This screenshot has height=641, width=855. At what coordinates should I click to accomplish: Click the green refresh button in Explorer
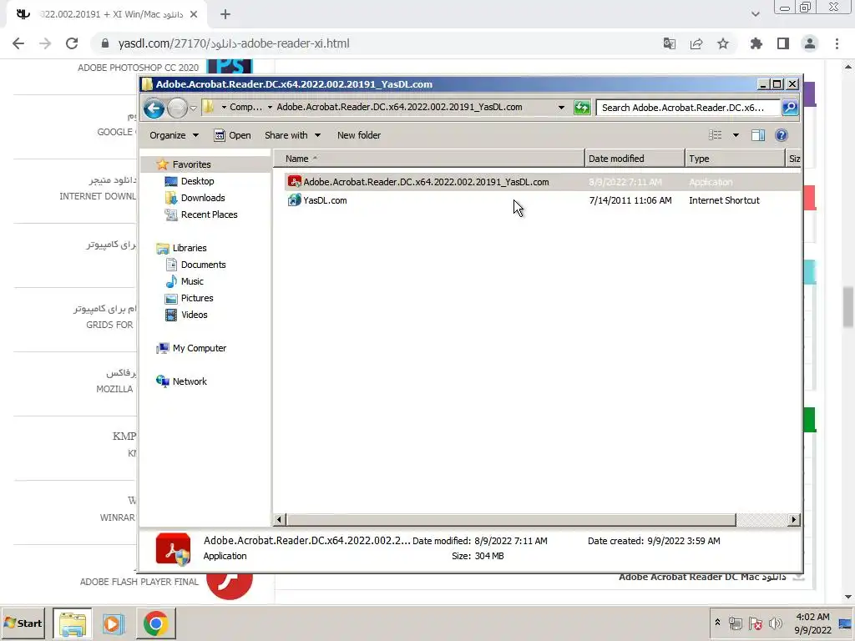click(x=582, y=108)
